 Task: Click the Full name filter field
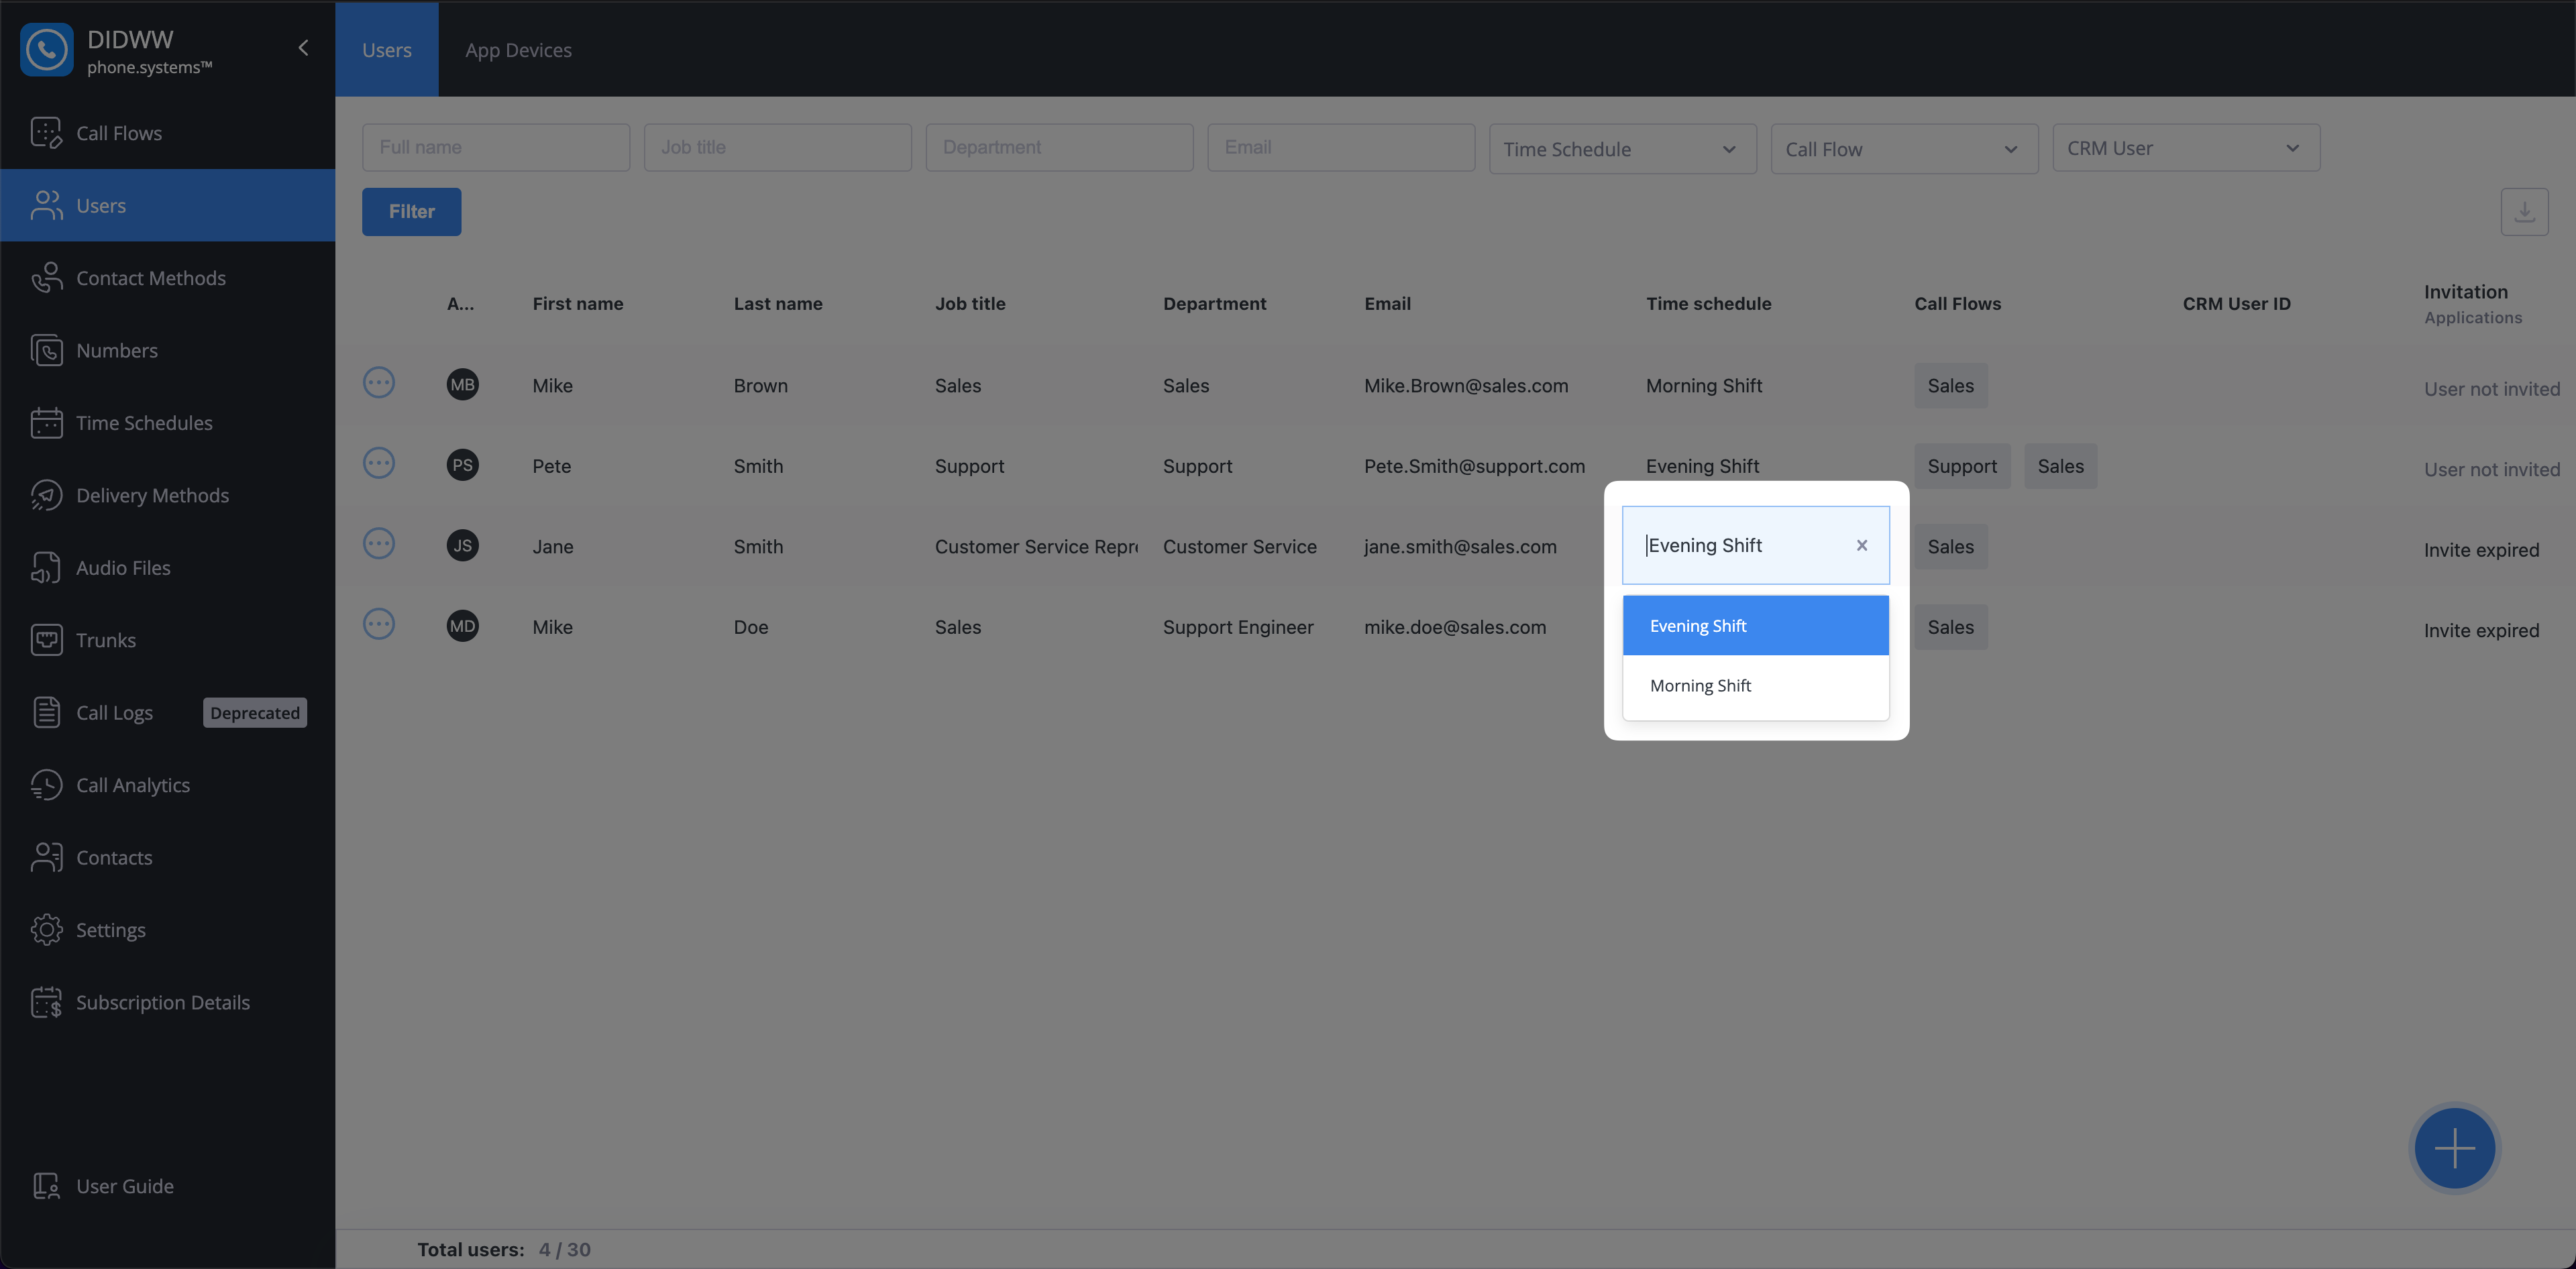click(x=496, y=148)
